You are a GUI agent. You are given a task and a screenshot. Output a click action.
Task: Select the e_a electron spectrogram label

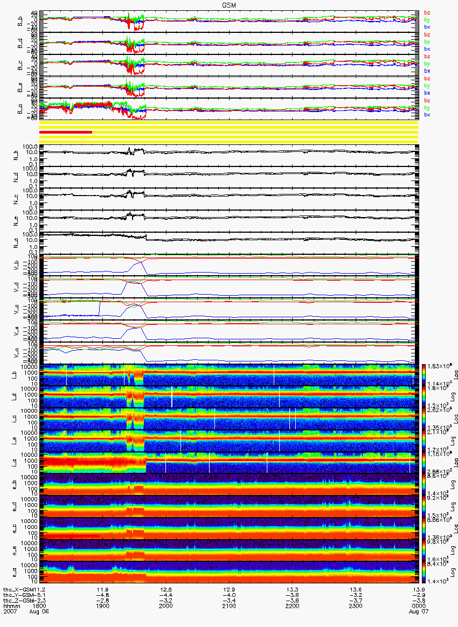(x=13, y=573)
